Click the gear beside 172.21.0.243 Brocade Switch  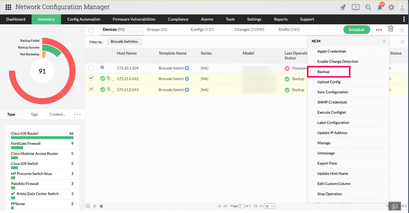[x=187, y=90]
